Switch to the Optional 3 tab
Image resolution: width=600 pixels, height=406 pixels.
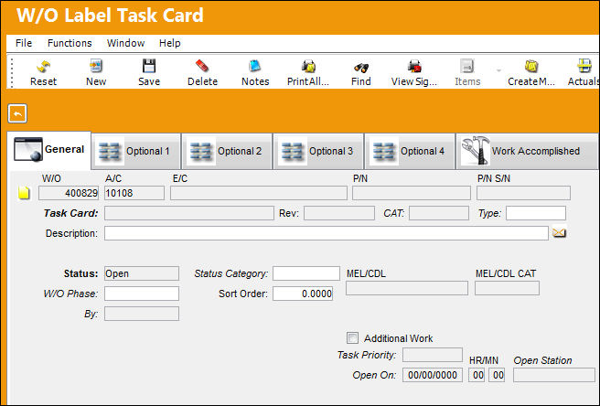(318, 151)
